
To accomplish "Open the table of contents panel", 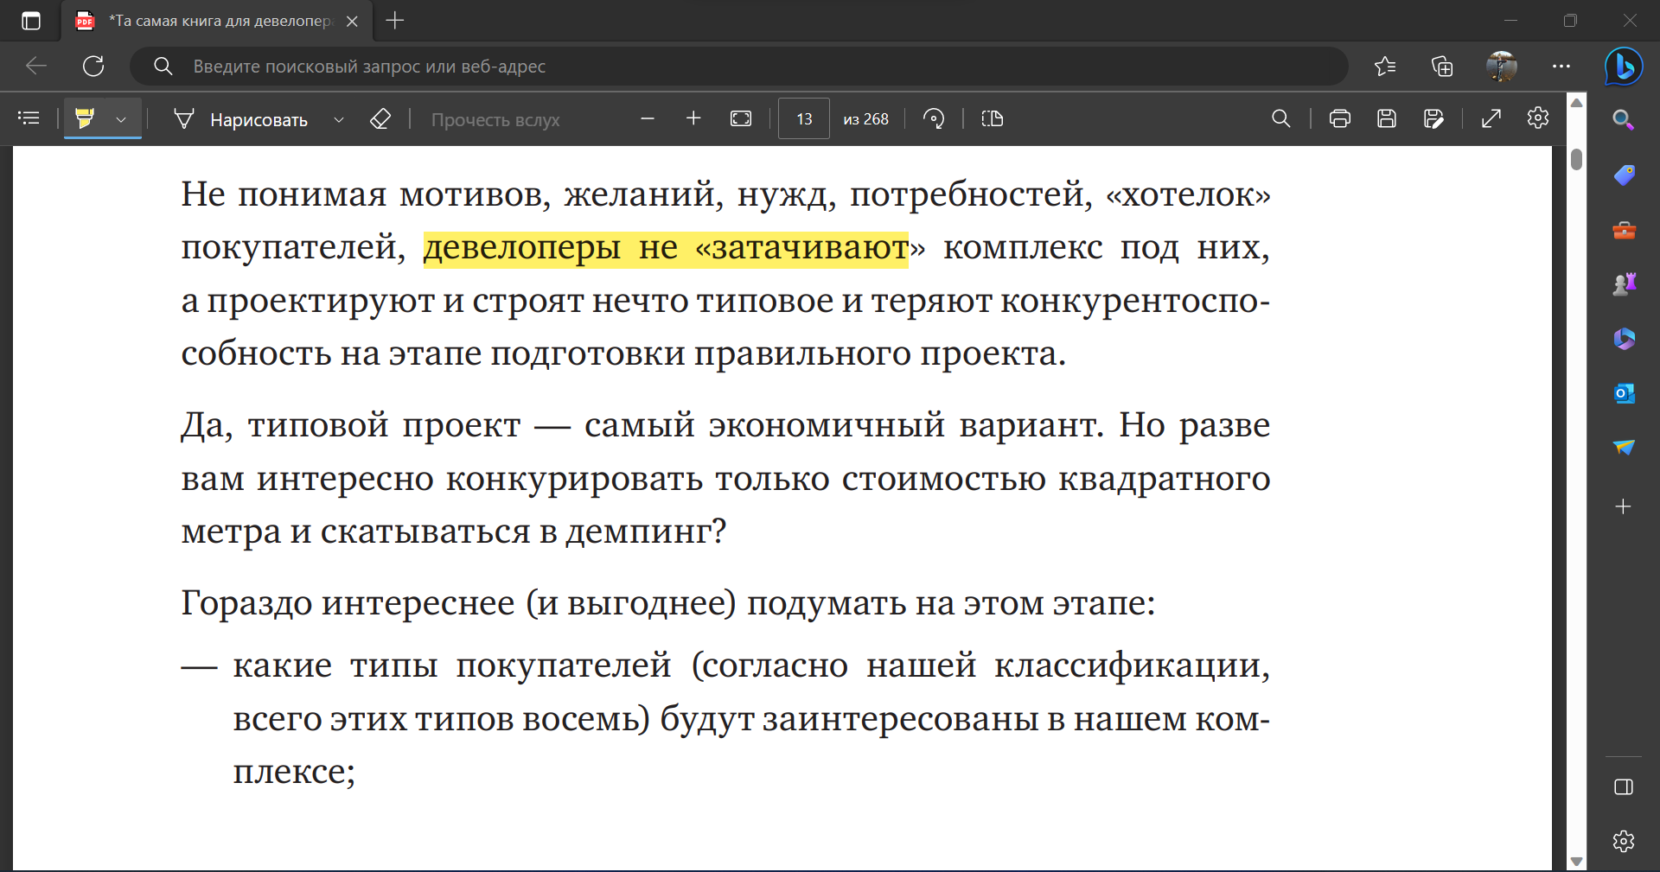I will (x=29, y=118).
